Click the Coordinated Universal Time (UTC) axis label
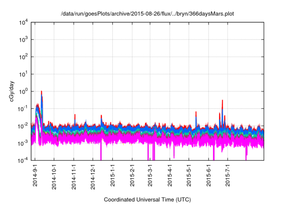This screenshot has width=291, height=204. 148,199
